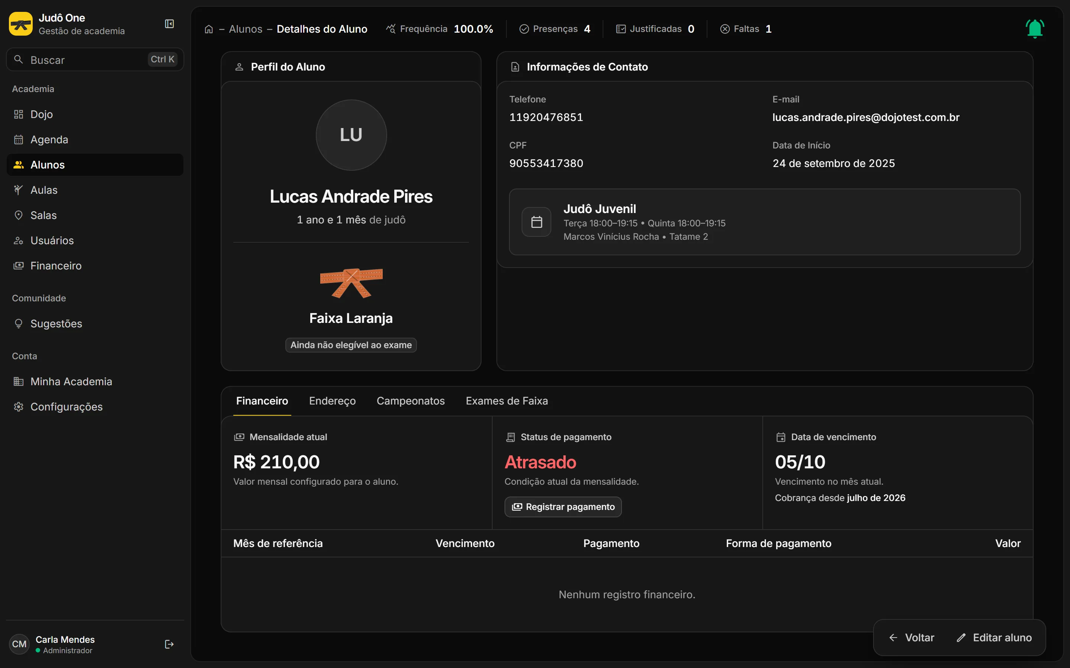Click the Configurações gear icon
Image resolution: width=1070 pixels, height=668 pixels.
(x=19, y=406)
